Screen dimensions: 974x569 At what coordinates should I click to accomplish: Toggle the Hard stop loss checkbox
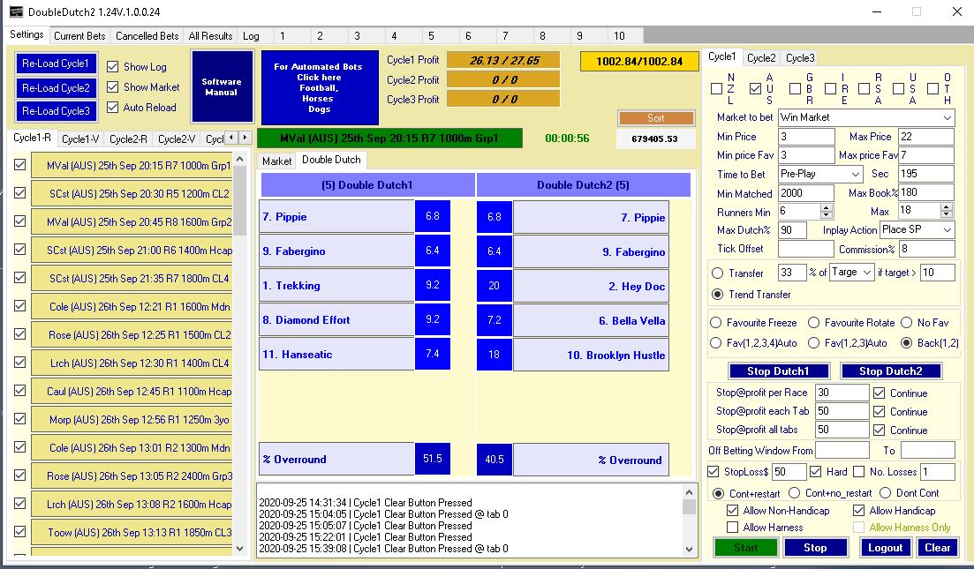tap(816, 472)
